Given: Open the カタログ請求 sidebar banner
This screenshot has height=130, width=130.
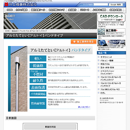Looking at the screenshot, I should 111,43.
